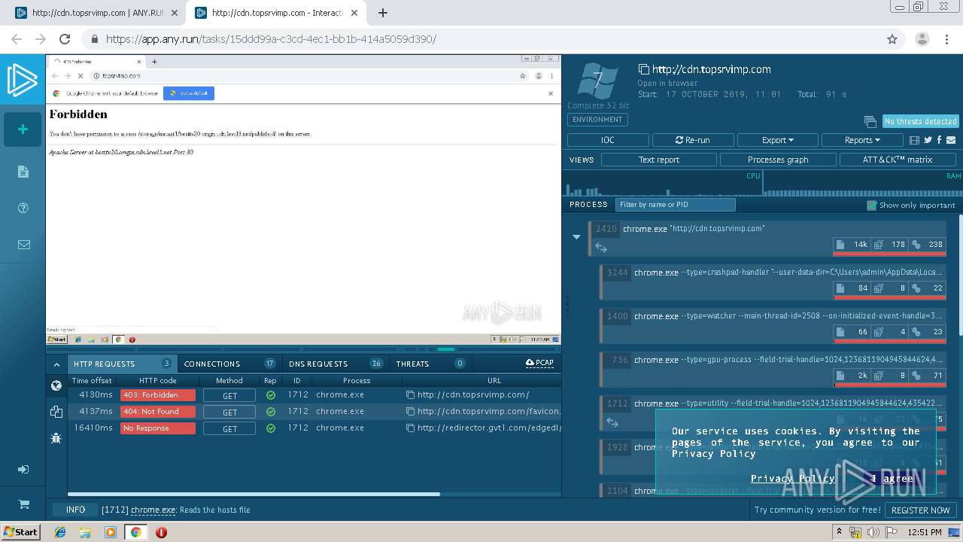Click the sandbox screenshot preview

[303, 199]
